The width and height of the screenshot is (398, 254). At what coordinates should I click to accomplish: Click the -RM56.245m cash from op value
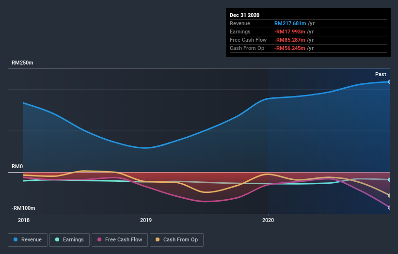coord(289,48)
